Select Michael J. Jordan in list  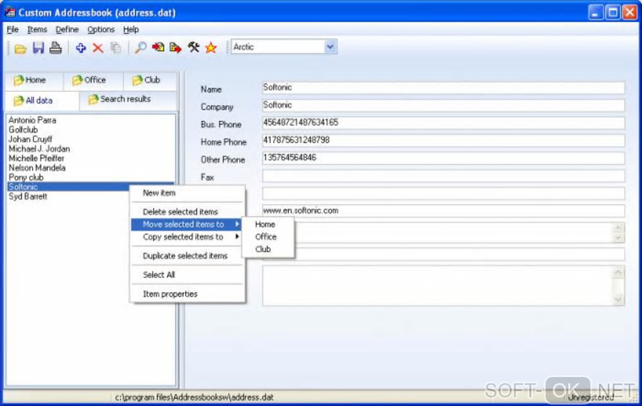pyautogui.click(x=39, y=149)
